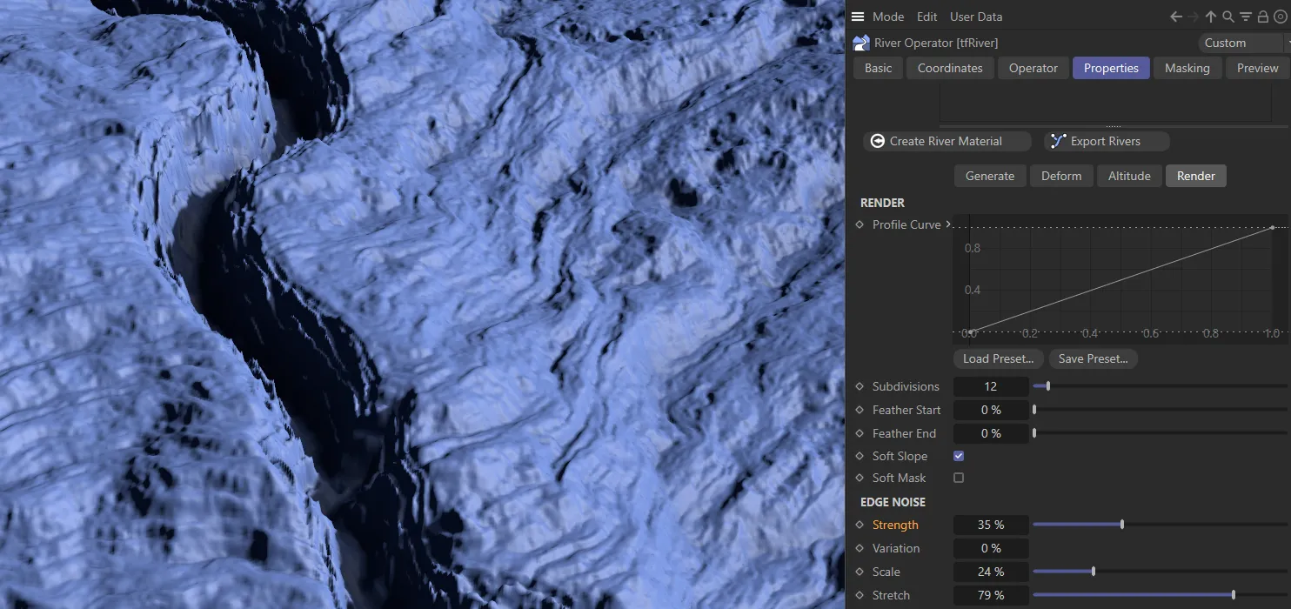Click the filter icon in header
Image resolution: width=1291 pixels, height=609 pixels.
click(1246, 17)
